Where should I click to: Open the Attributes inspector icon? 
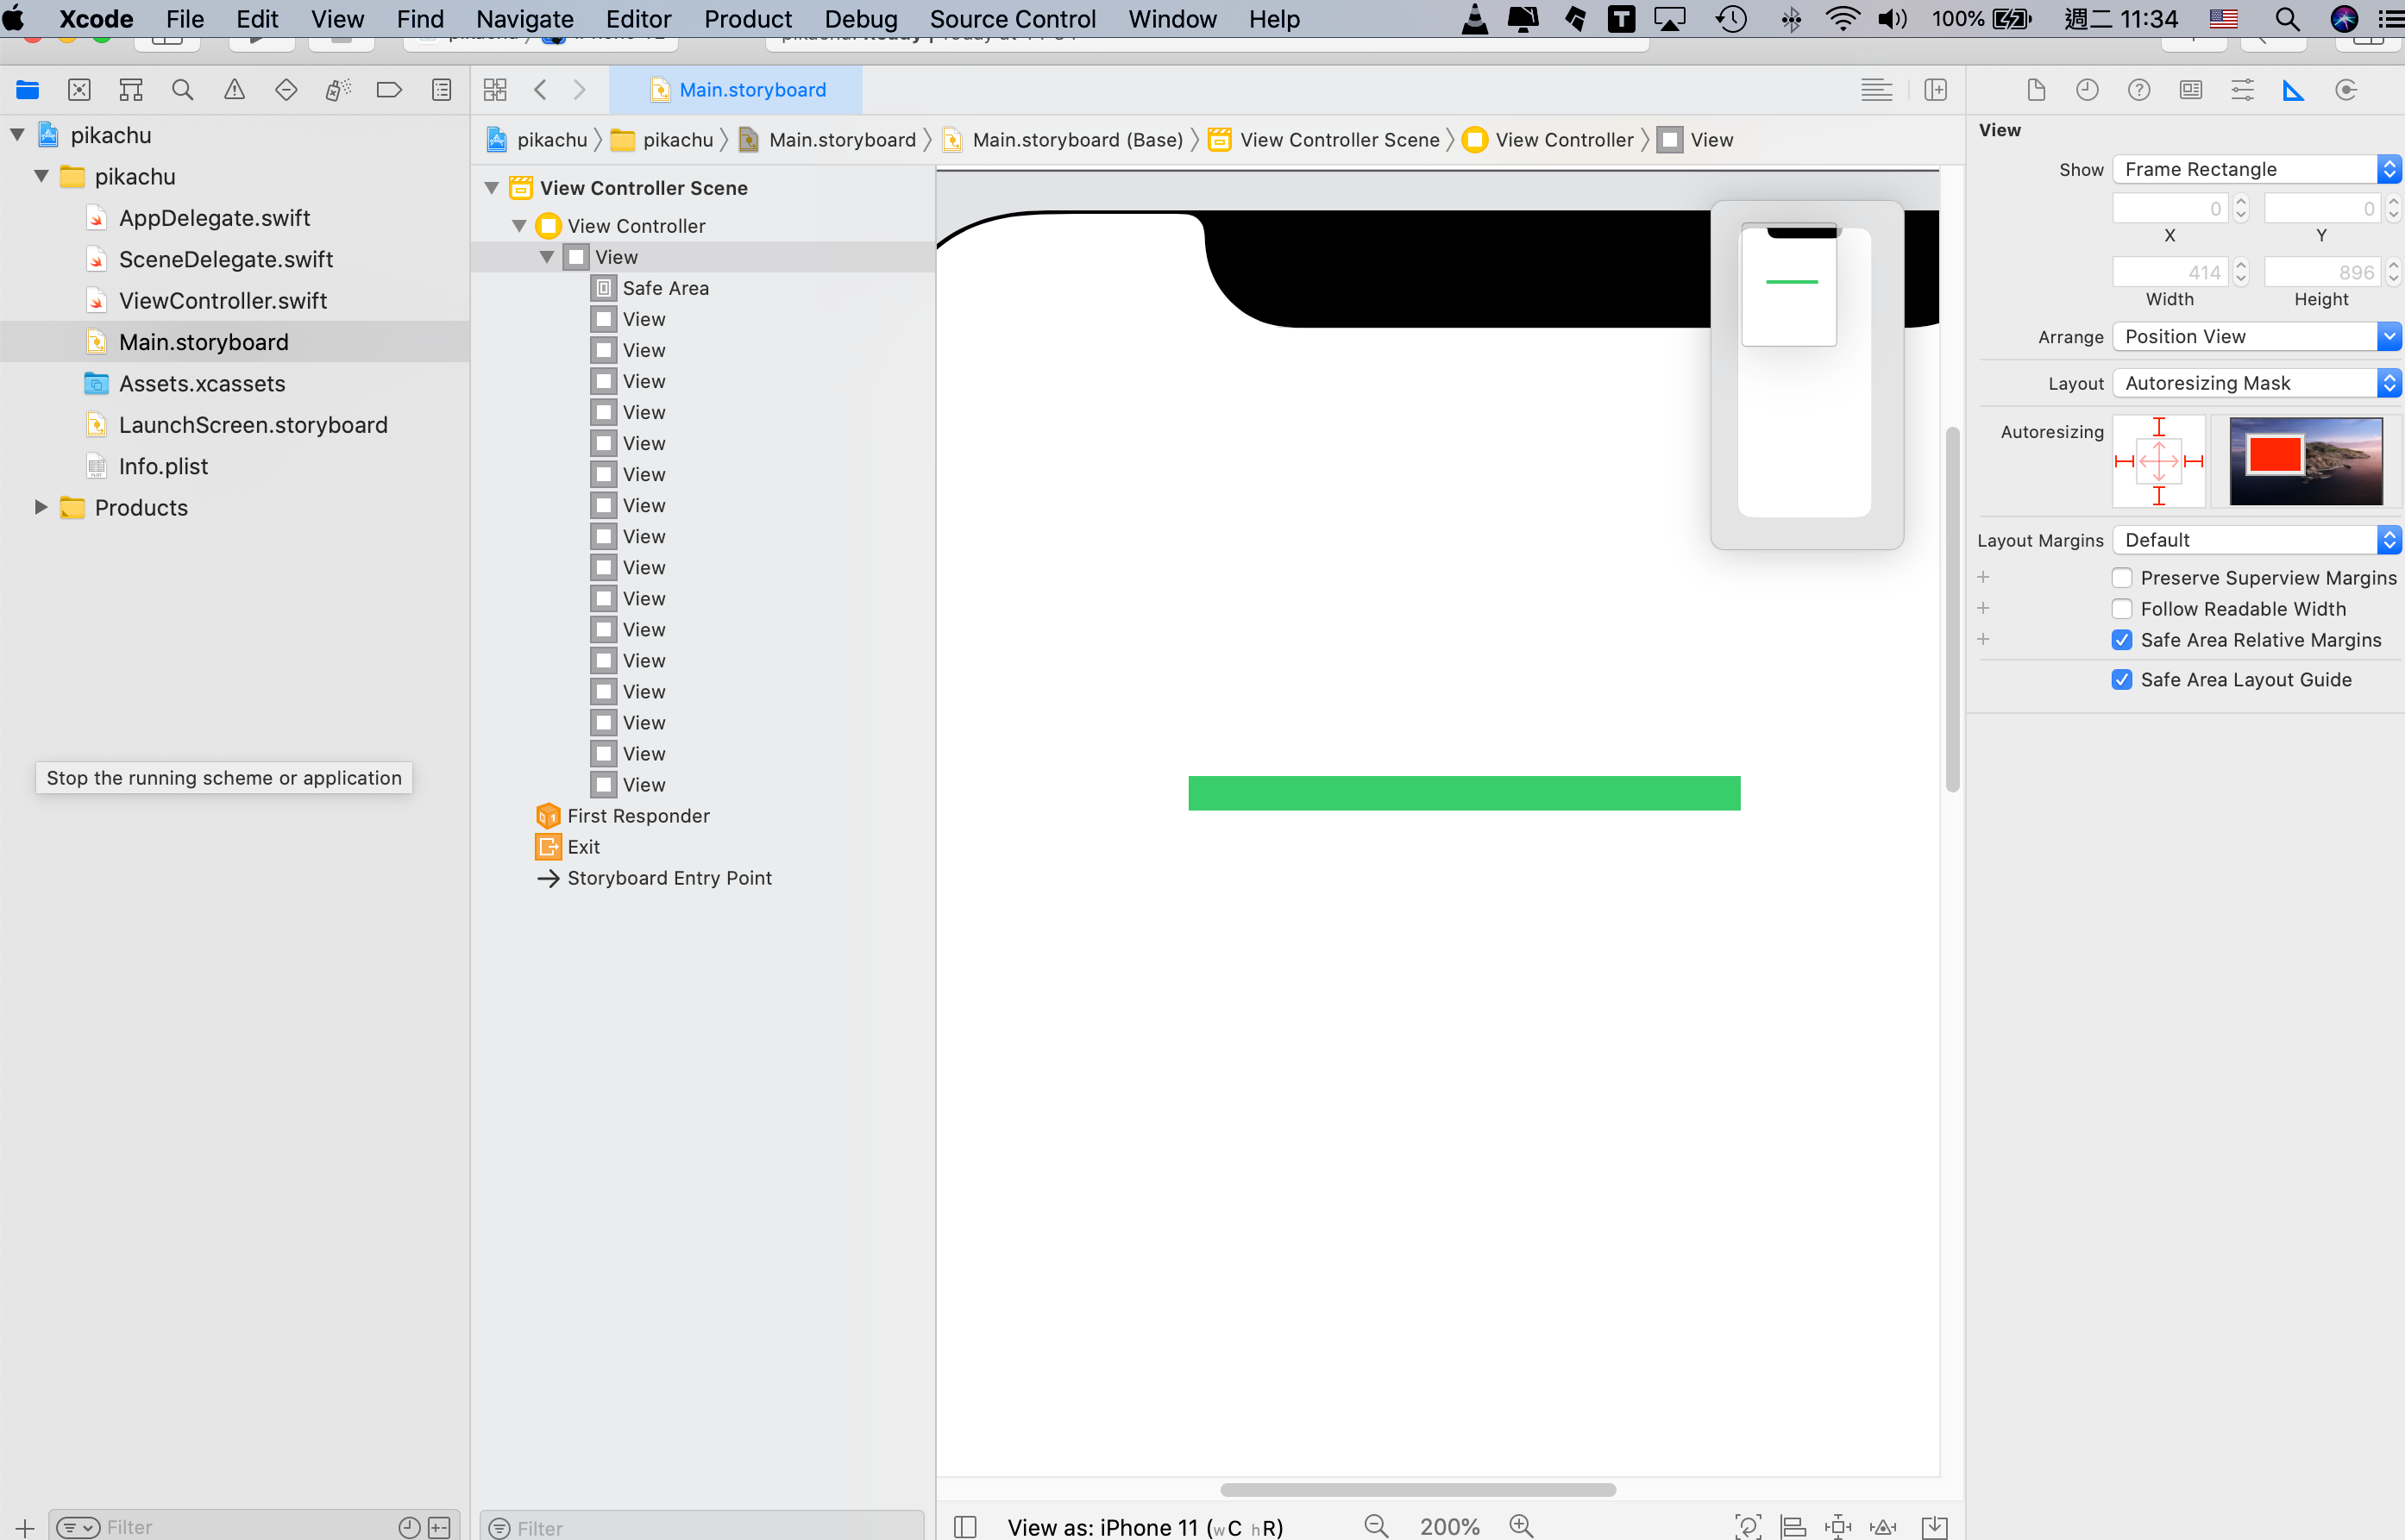[x=2242, y=90]
